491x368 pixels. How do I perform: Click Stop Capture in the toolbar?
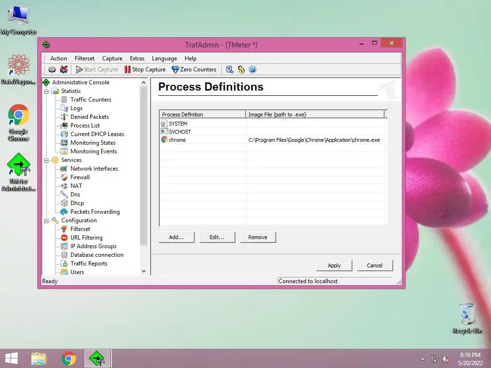click(x=145, y=69)
